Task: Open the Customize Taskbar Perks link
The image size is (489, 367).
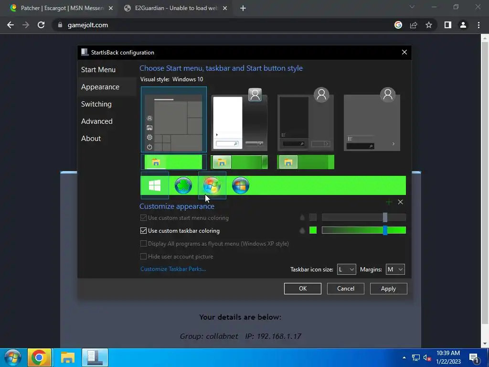Action: pyautogui.click(x=173, y=269)
